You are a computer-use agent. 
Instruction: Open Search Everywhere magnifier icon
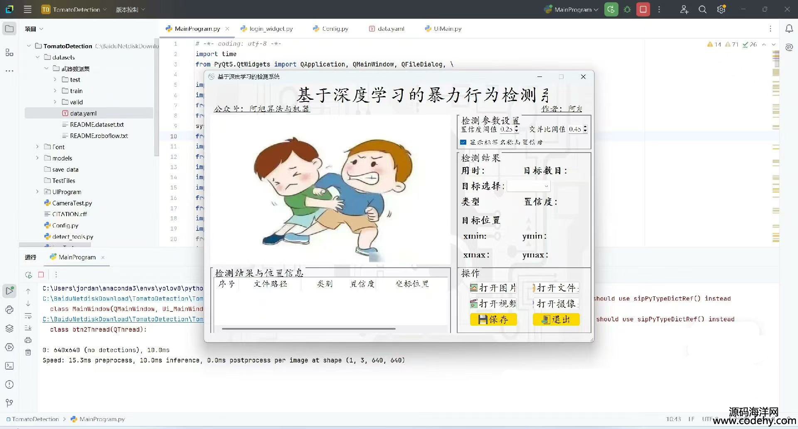(702, 9)
